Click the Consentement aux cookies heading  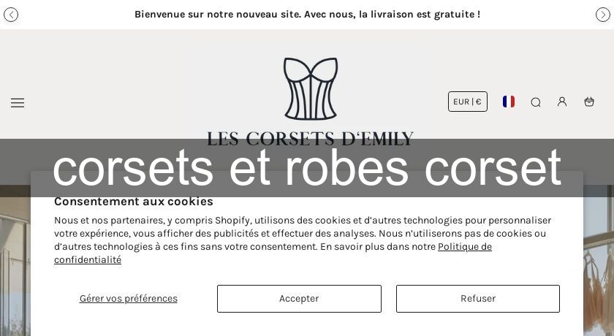(x=134, y=202)
